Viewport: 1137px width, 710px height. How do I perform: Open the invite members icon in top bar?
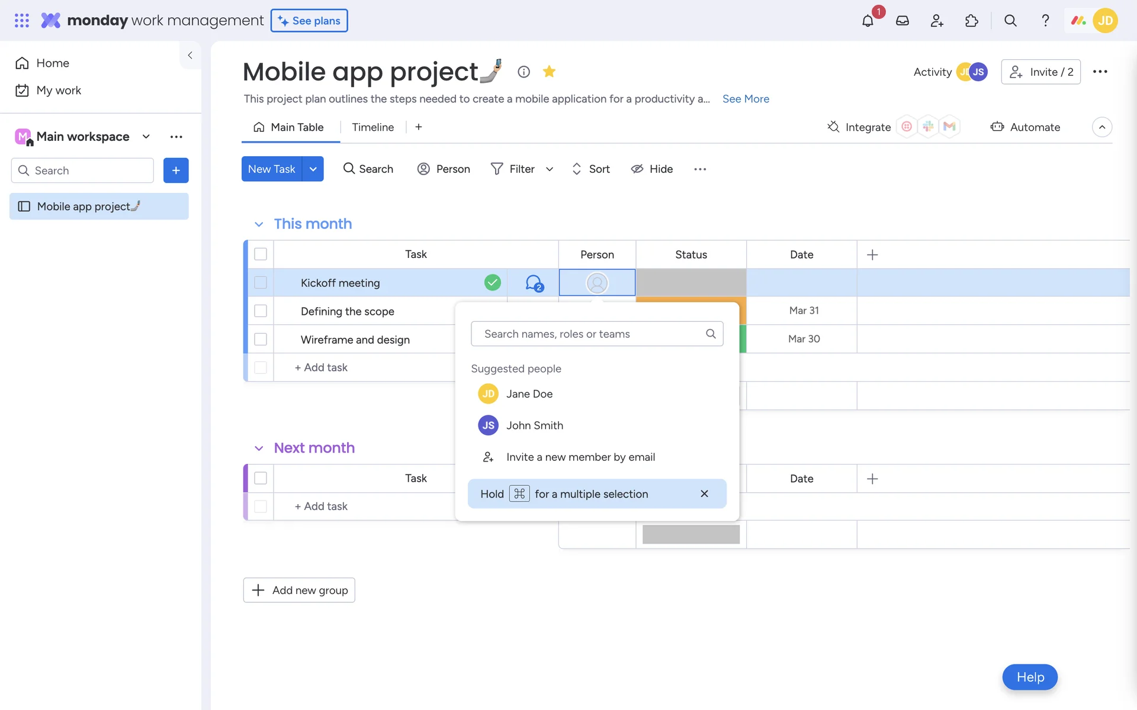[936, 21]
